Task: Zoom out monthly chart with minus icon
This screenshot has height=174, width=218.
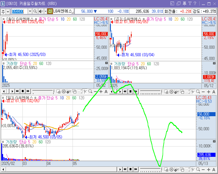Action: coord(96,92)
